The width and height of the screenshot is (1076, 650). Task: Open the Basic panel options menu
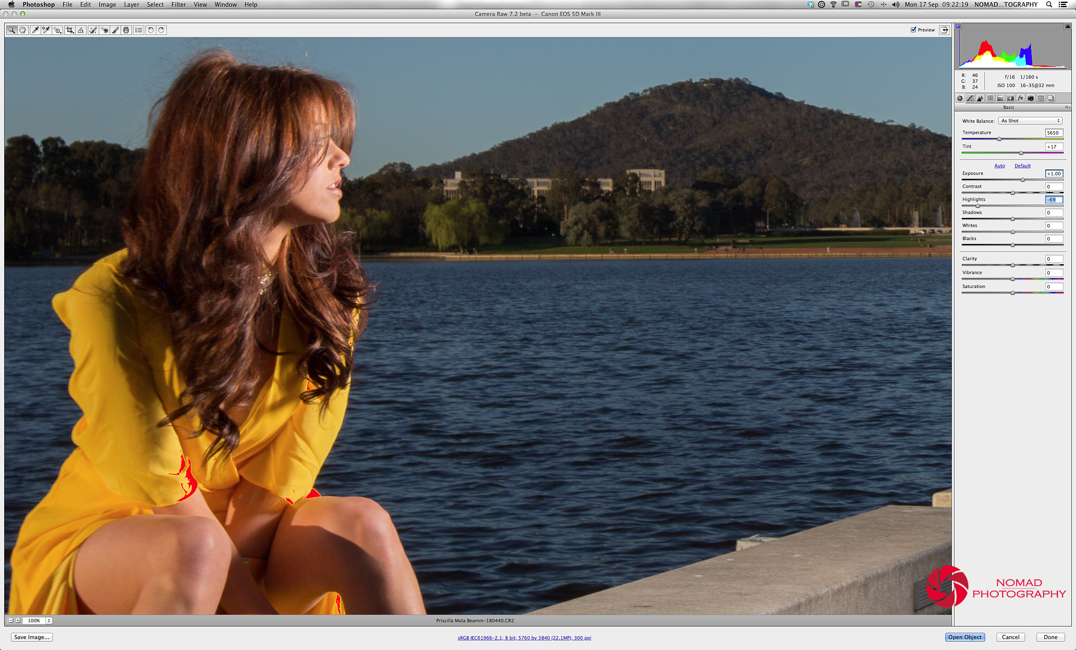1067,108
